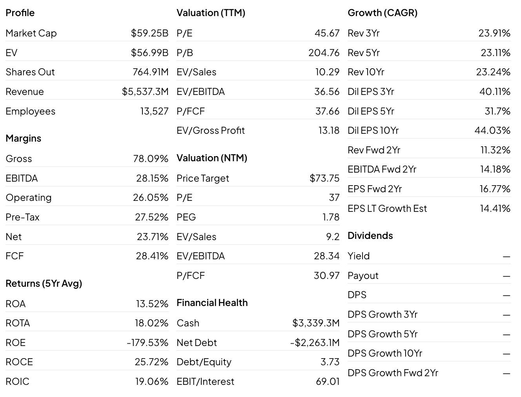Select the P/B ratio 204.76
The height and width of the screenshot is (397, 521).
point(324,53)
